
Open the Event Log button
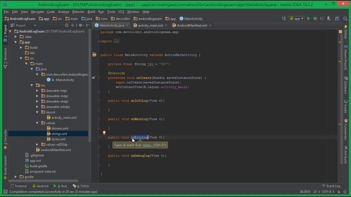click(x=331, y=186)
